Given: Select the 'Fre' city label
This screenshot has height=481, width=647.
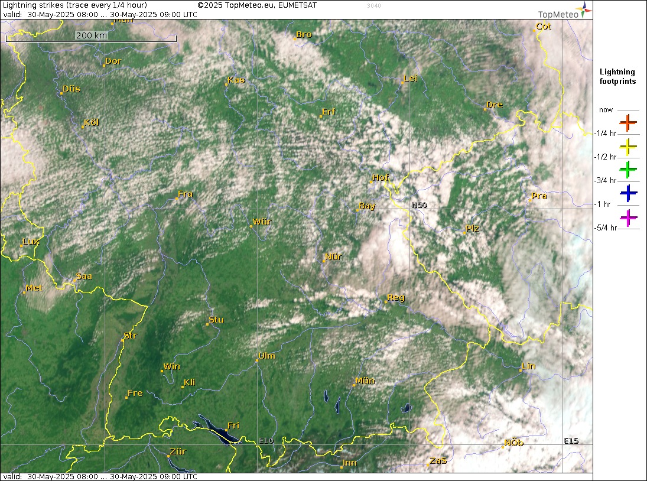Looking at the screenshot, I should click(x=135, y=393).
